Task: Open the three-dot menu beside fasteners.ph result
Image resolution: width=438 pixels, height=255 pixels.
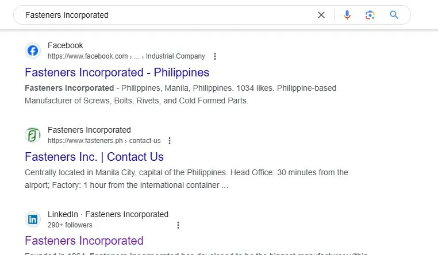Action: coord(170,141)
